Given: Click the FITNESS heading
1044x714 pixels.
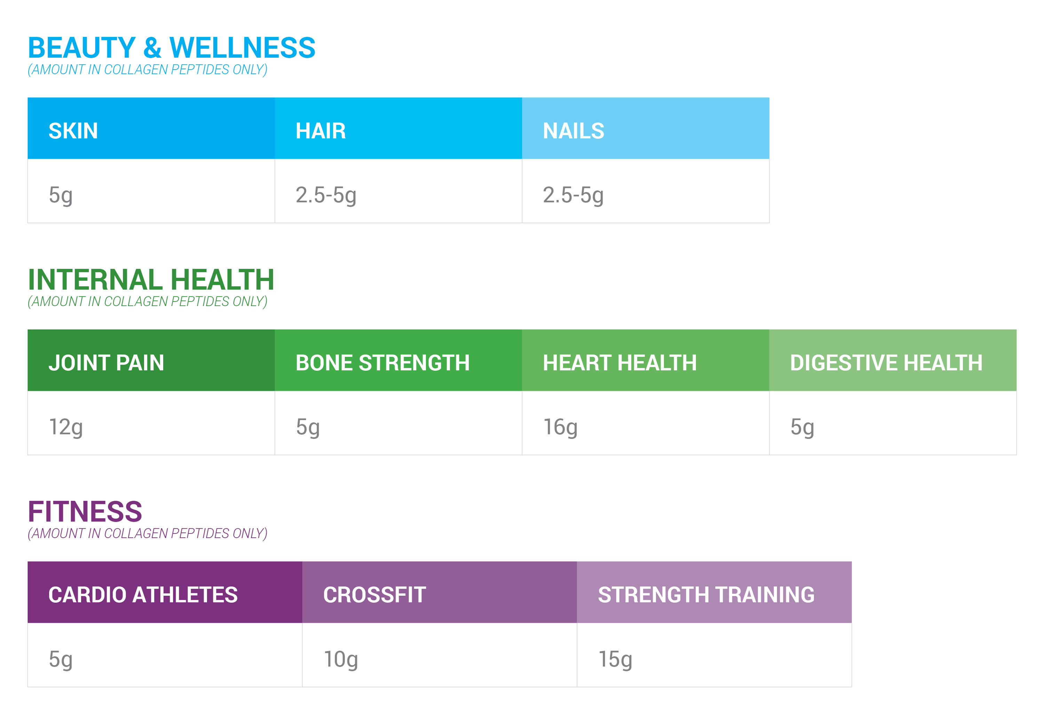Looking at the screenshot, I should (x=85, y=512).
